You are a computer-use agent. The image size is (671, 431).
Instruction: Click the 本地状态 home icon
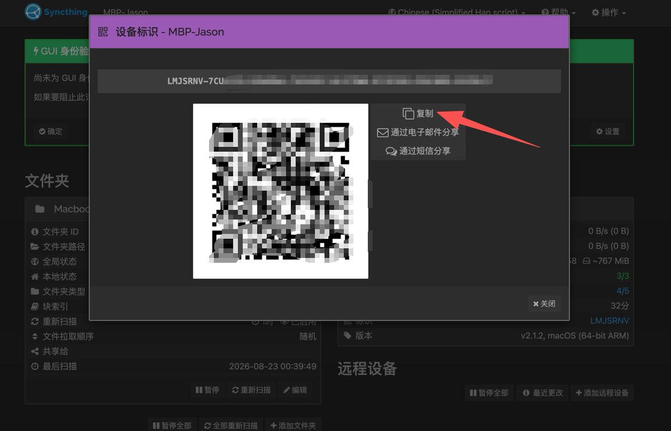point(35,276)
